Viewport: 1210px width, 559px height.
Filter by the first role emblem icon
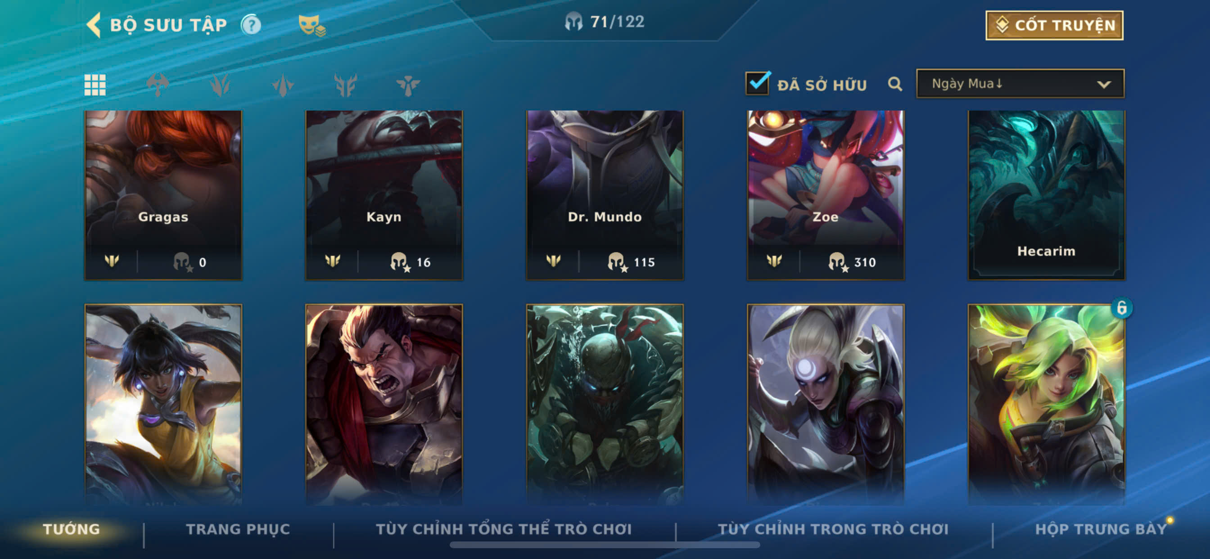158,85
